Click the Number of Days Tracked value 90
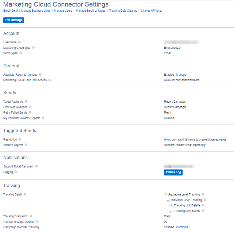The height and width of the screenshot is (233, 234). [x=165, y=222]
